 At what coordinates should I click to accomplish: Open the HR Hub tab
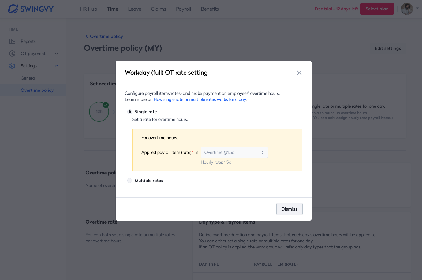point(88,9)
